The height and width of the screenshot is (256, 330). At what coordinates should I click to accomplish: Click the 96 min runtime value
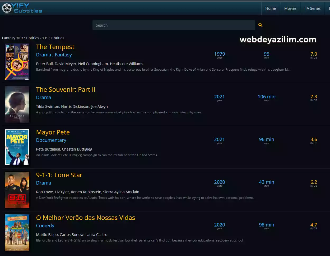click(x=267, y=139)
